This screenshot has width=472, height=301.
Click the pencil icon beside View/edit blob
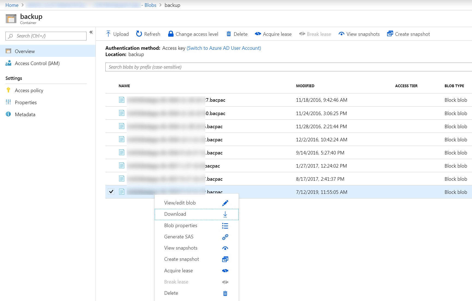point(225,203)
